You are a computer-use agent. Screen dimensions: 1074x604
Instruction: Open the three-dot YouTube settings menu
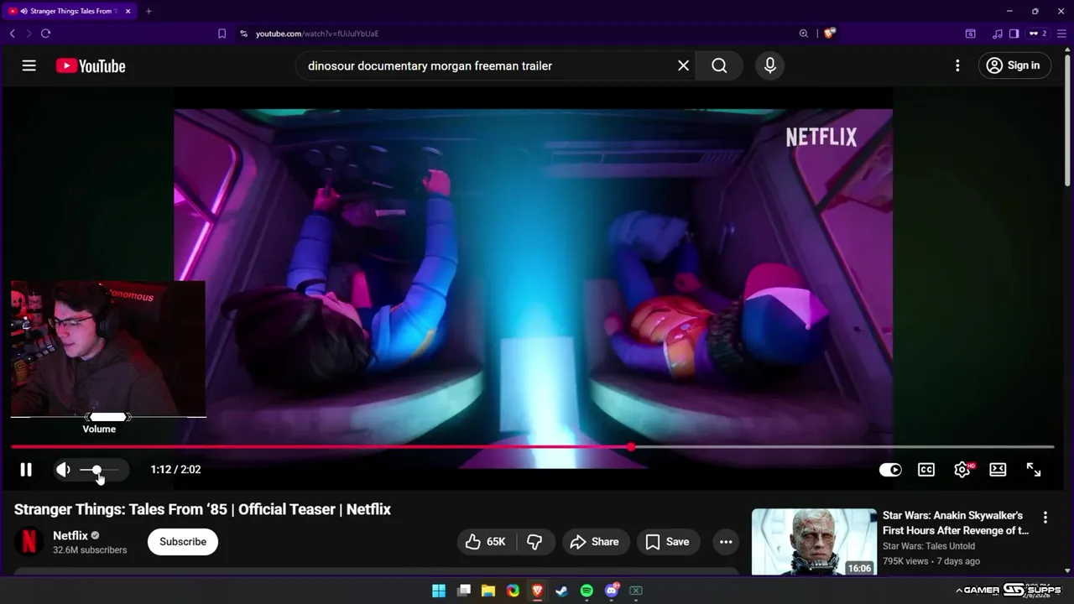957,65
